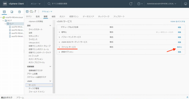Click the esxi70-191 host icon

10,27
